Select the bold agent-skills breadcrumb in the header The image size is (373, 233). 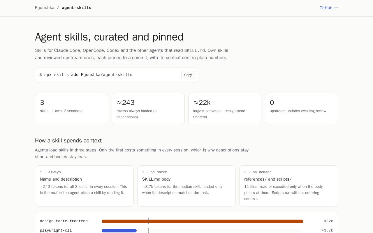tap(77, 8)
